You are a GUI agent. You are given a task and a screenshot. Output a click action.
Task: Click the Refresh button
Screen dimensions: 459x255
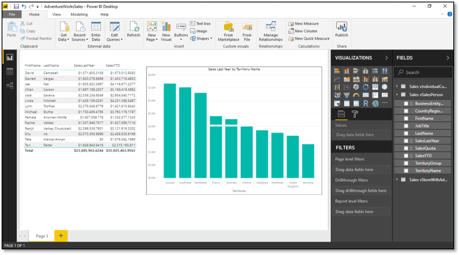pos(134,29)
